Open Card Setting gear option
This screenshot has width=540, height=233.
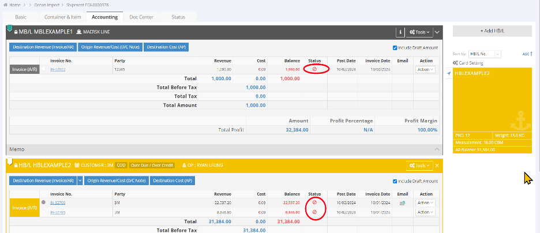click(x=468, y=63)
